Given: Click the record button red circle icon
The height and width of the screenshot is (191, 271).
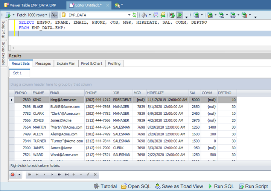Looking at the screenshot, I should (x=13, y=174).
